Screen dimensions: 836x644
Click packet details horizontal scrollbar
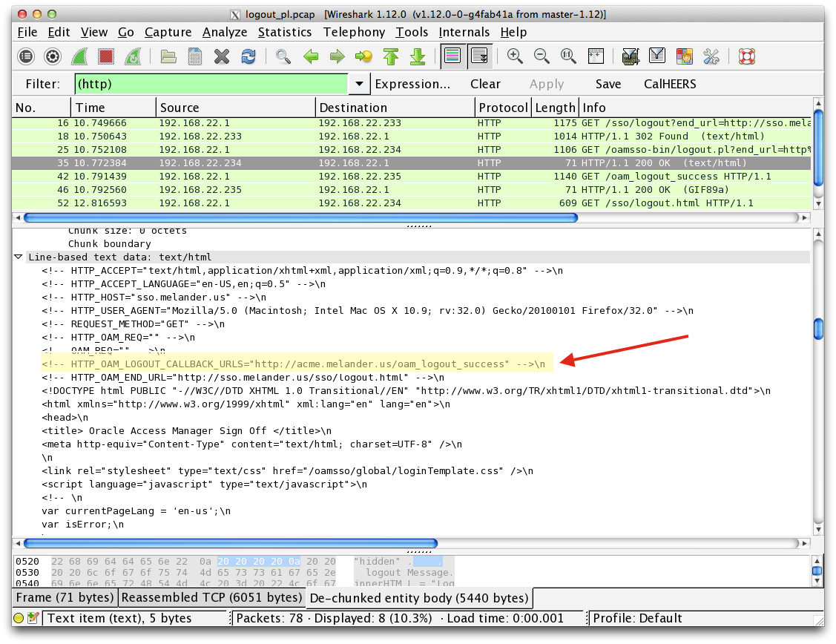[x=230, y=543]
